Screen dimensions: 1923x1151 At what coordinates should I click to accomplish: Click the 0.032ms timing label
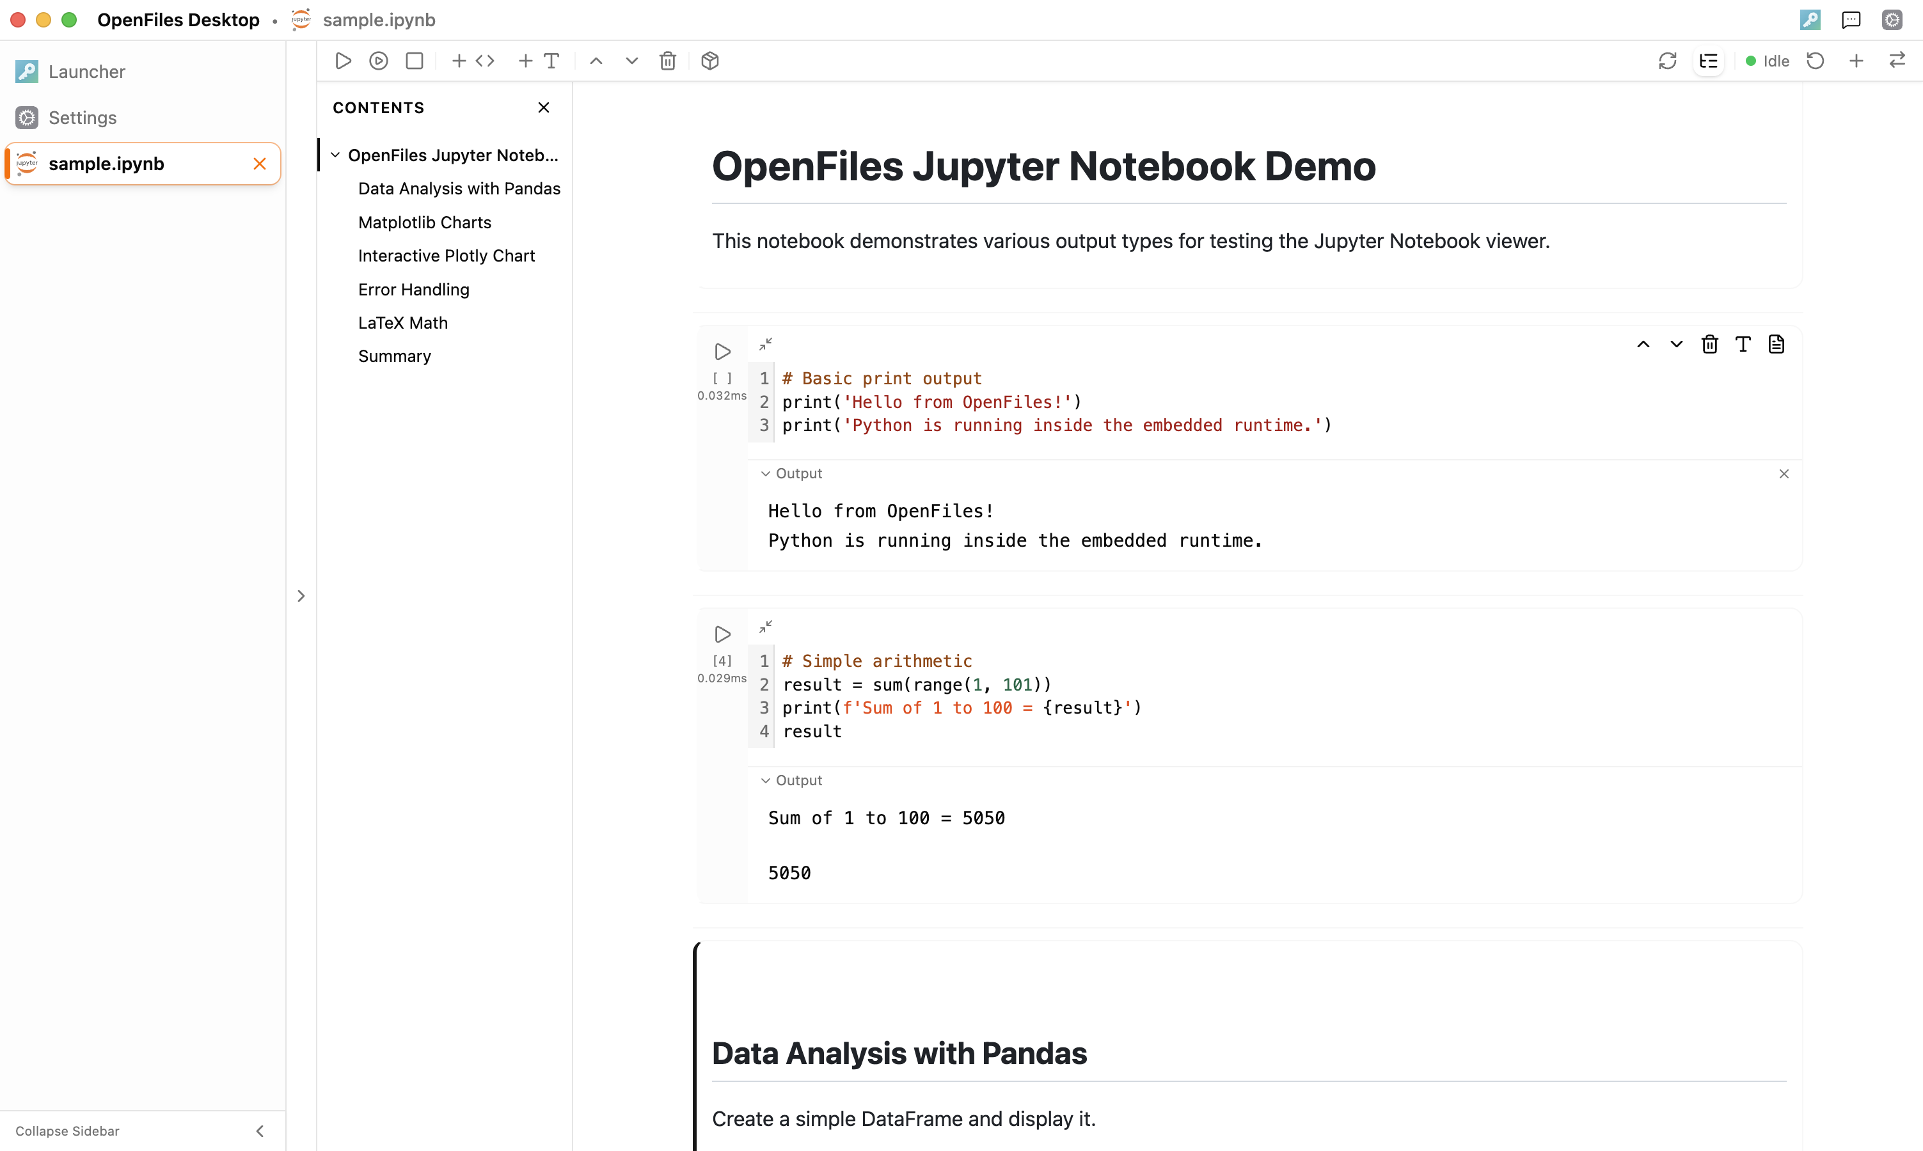click(x=722, y=396)
